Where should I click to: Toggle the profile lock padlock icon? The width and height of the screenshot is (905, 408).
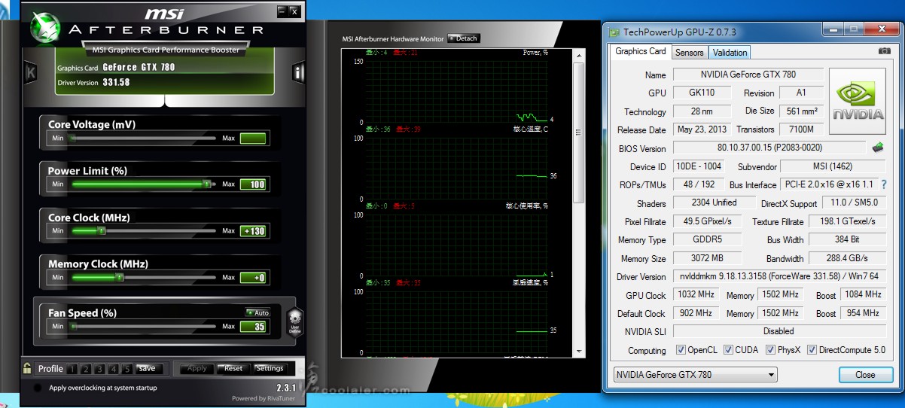click(27, 369)
